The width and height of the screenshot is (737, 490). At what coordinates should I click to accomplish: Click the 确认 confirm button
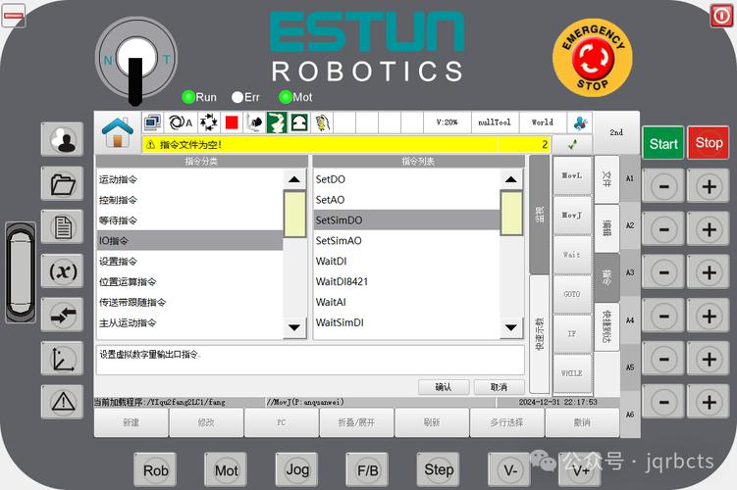tap(444, 387)
